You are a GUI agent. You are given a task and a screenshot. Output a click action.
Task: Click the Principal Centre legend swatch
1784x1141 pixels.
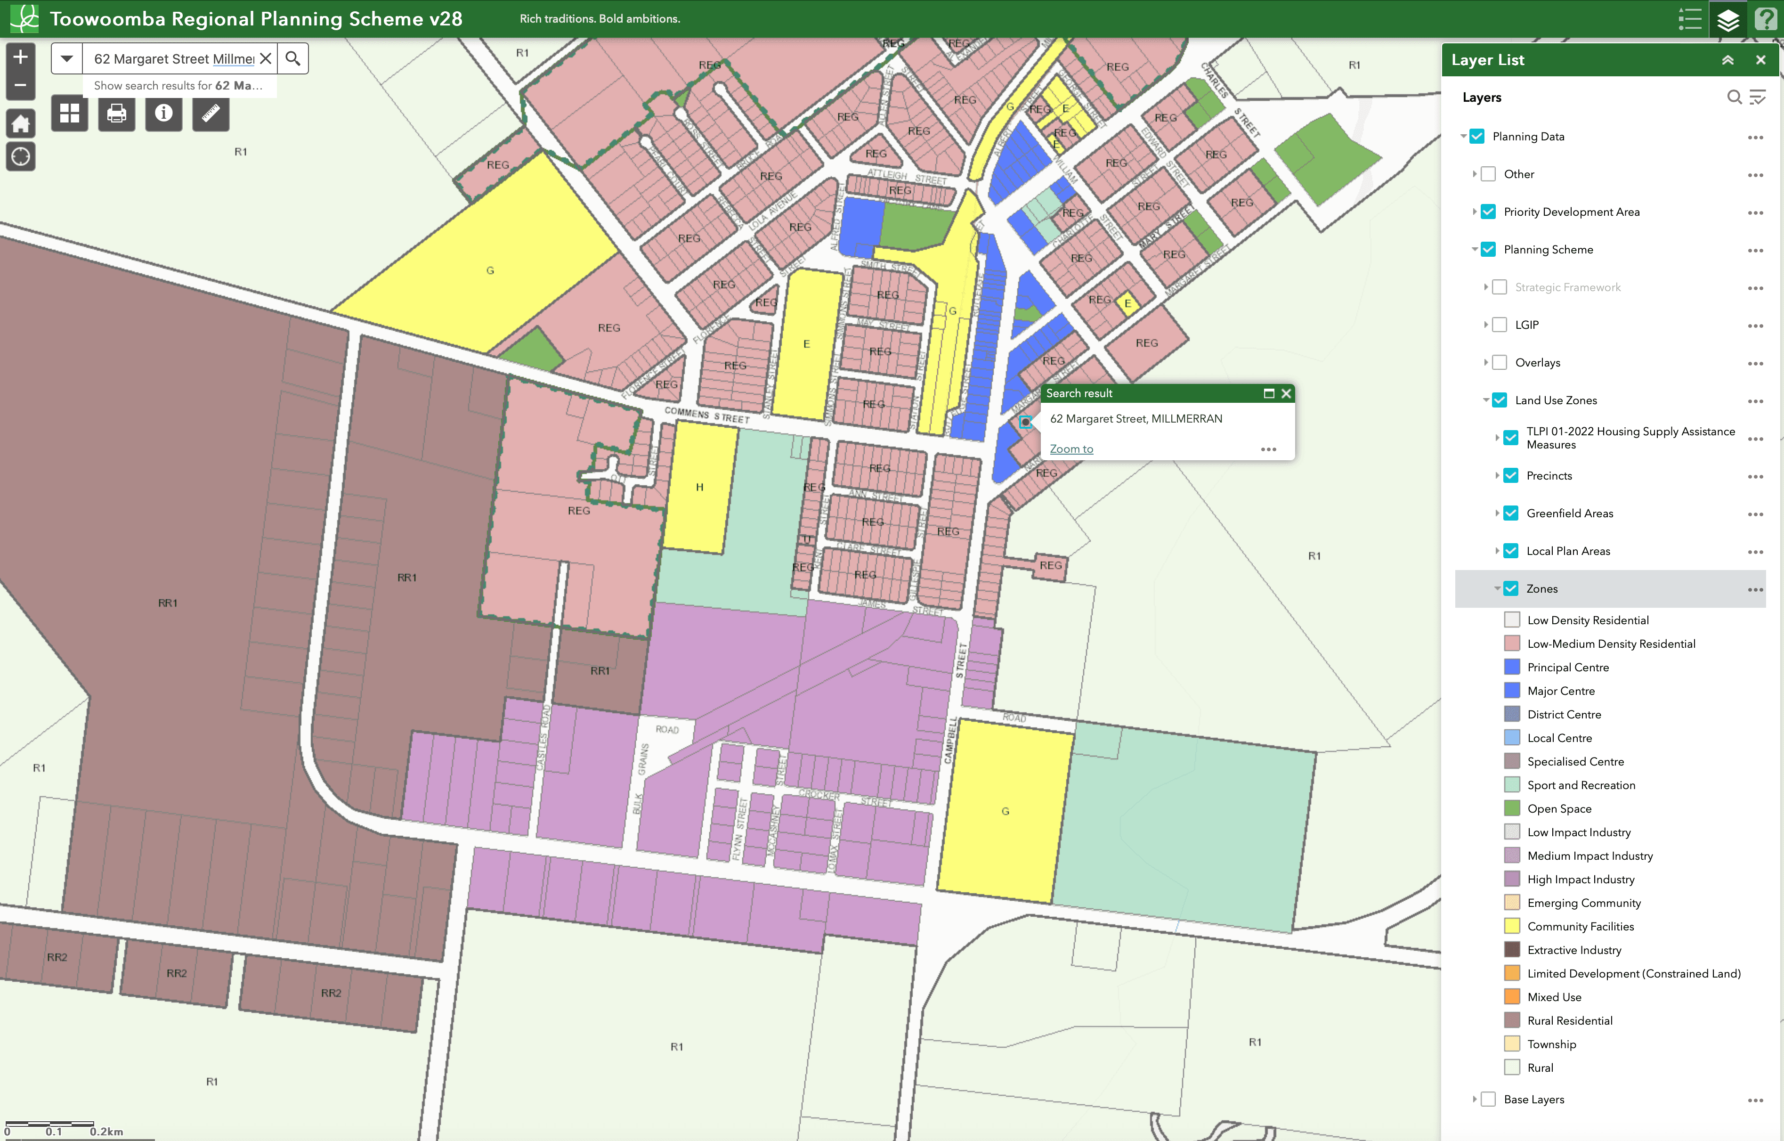pos(1512,667)
